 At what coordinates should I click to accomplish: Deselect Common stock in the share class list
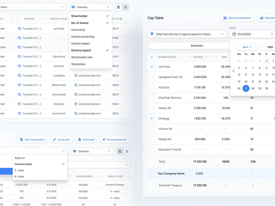(x=24, y=164)
